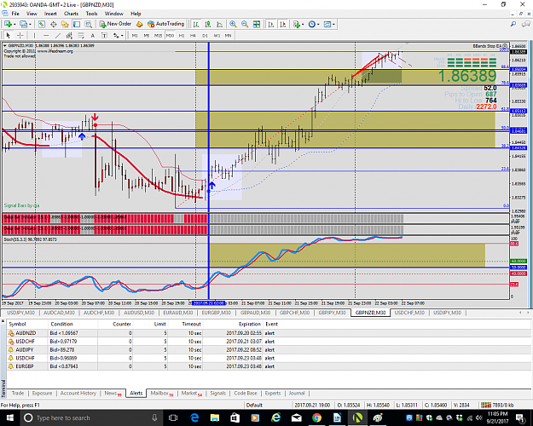Switch to the GBPJPY,M30 chart tab
The height and width of the screenshot is (426, 533).
[332, 313]
